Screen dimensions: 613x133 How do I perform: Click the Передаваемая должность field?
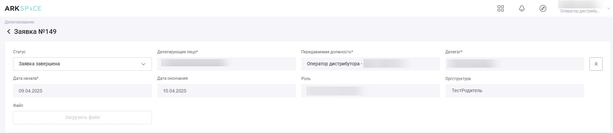pyautogui.click(x=371, y=64)
